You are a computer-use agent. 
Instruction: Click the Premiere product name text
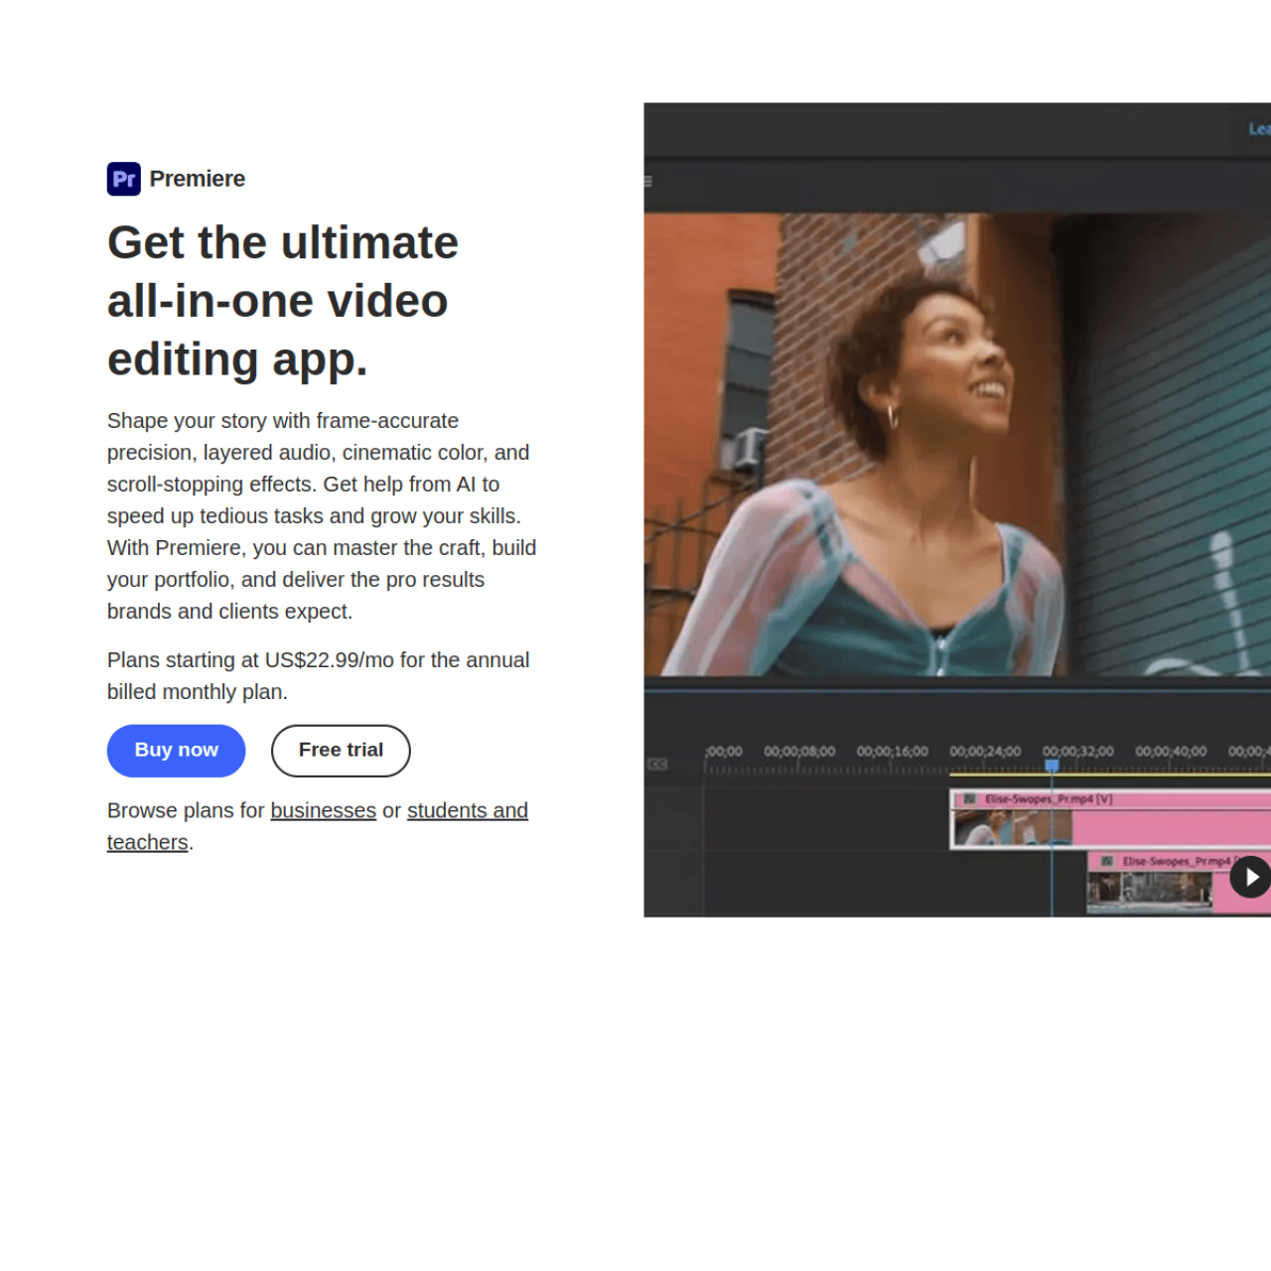(198, 179)
